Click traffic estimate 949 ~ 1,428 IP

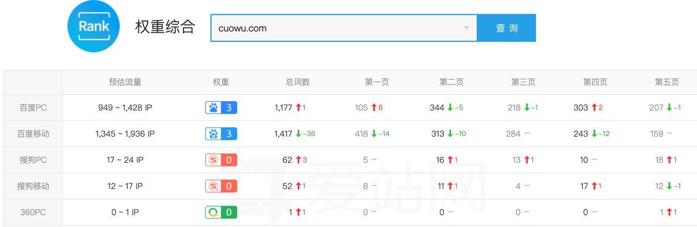click(x=125, y=108)
